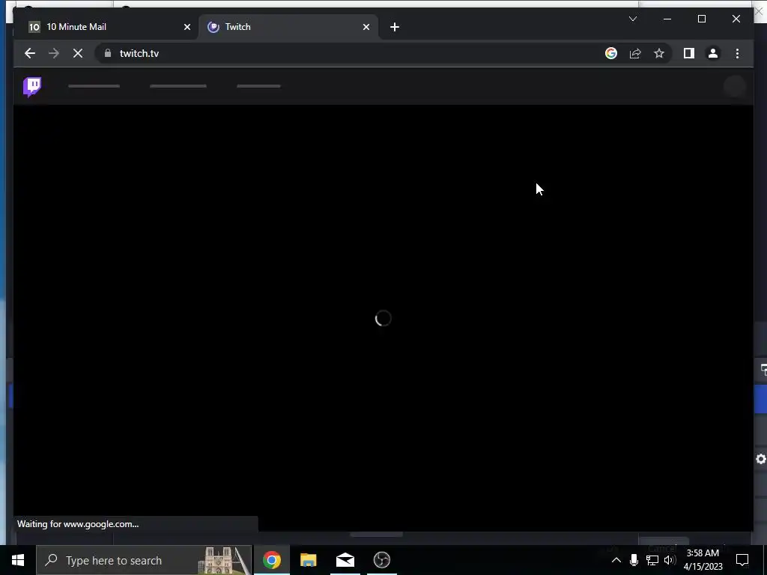
Task: Select the Twitch tab
Action: coord(288,27)
